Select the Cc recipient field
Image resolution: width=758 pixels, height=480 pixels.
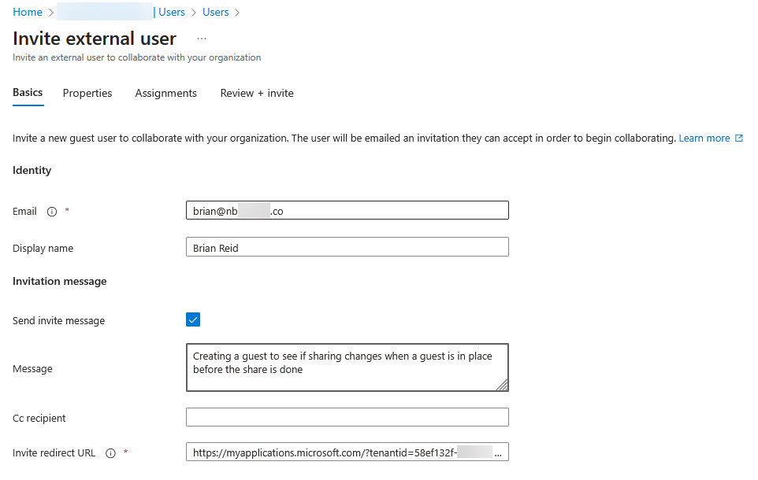point(347,417)
